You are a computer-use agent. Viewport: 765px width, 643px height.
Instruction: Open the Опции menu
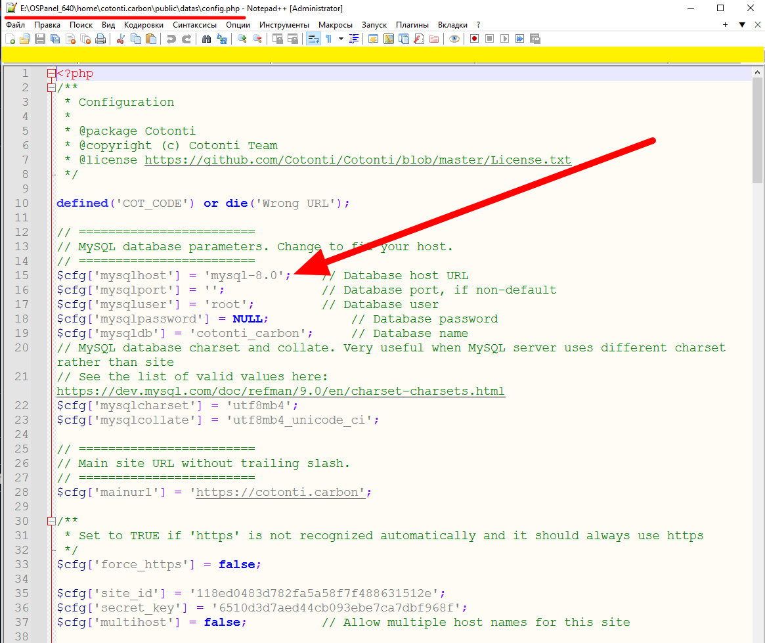coord(238,25)
